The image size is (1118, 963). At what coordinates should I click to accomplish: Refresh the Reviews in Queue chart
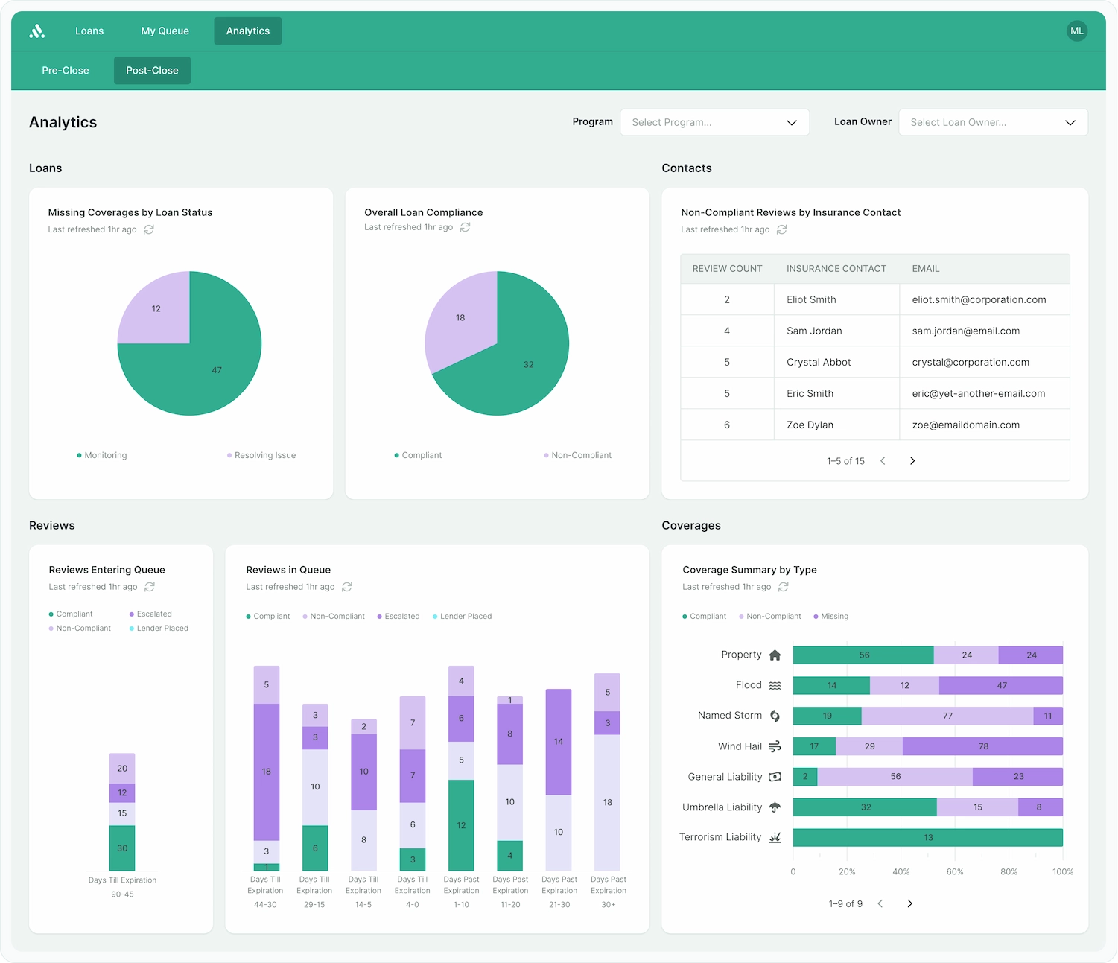click(x=347, y=587)
